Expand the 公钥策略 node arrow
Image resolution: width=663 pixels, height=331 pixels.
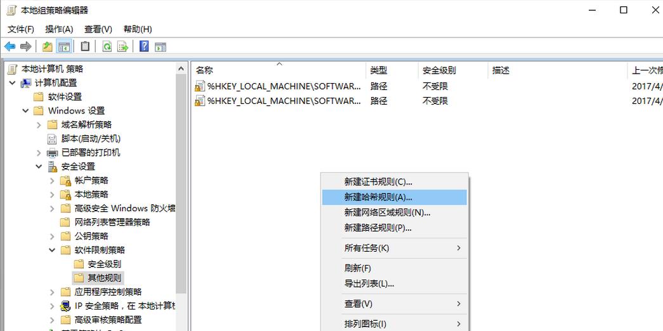(x=52, y=236)
